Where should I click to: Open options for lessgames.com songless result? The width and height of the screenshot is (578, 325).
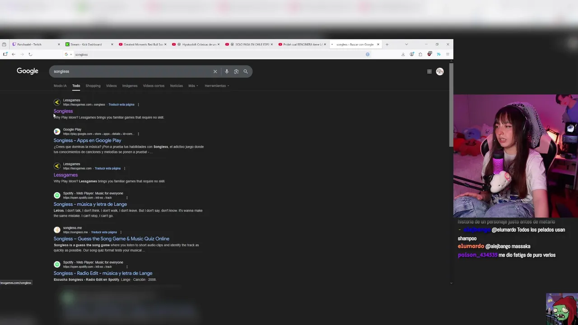(x=138, y=105)
